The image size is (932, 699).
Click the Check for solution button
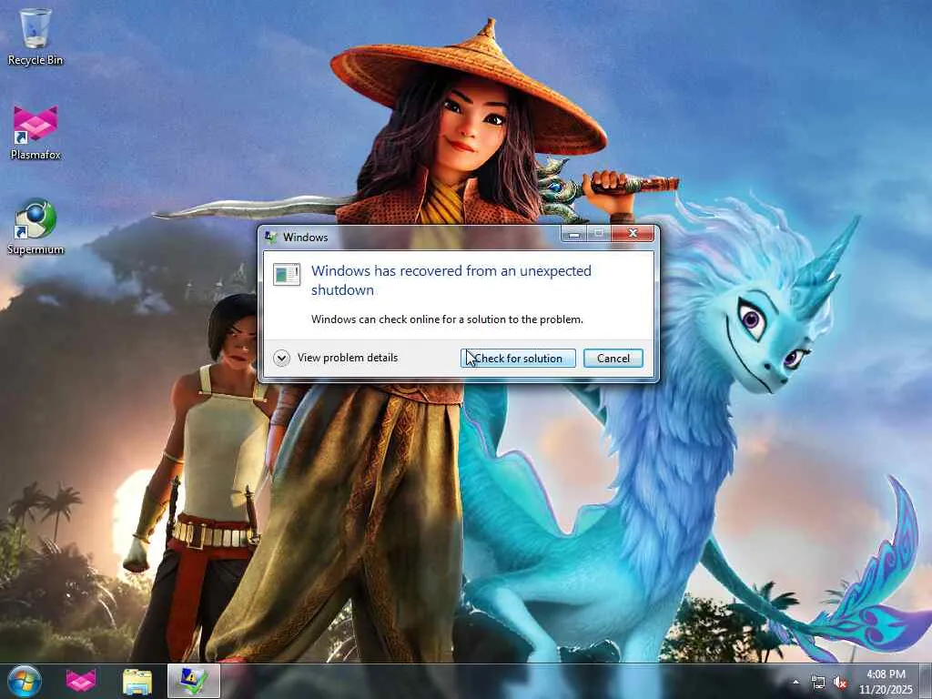(518, 359)
